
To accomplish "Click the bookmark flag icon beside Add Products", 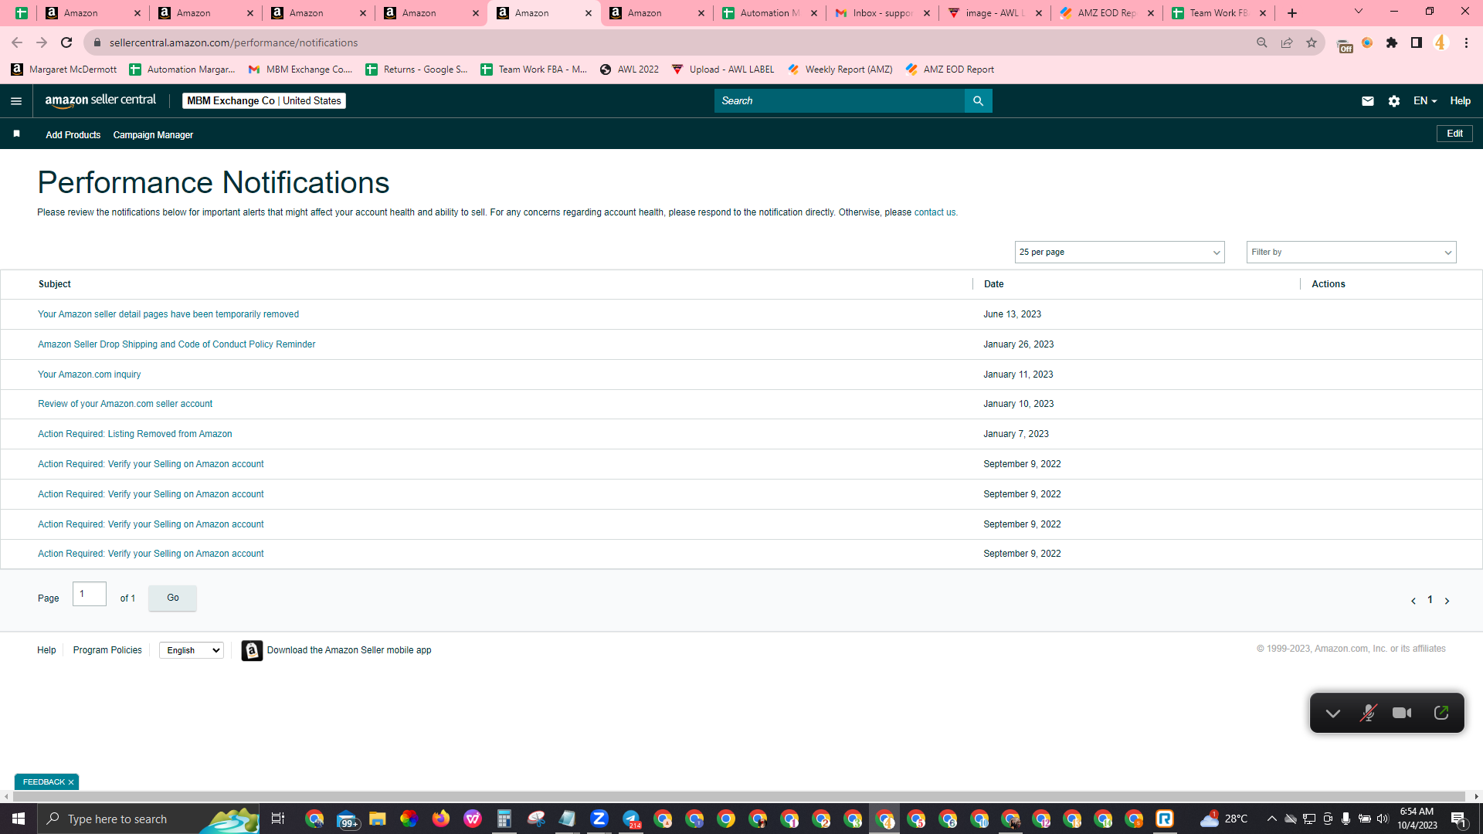I will [16, 134].
